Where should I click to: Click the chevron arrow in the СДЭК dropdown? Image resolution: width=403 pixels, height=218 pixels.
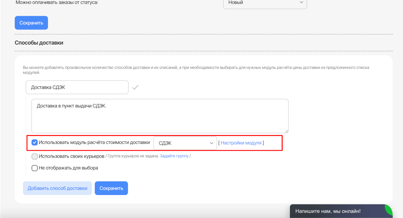(211, 143)
